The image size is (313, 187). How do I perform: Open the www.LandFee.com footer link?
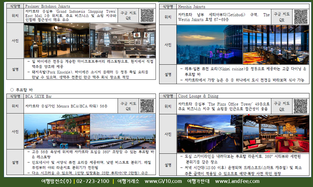237,181
